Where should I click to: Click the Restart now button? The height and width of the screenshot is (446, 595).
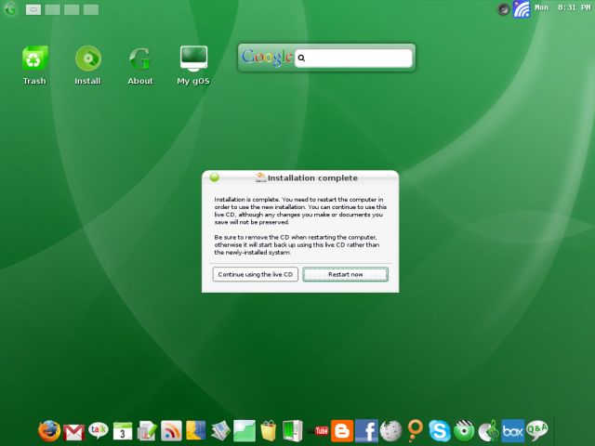(x=345, y=274)
